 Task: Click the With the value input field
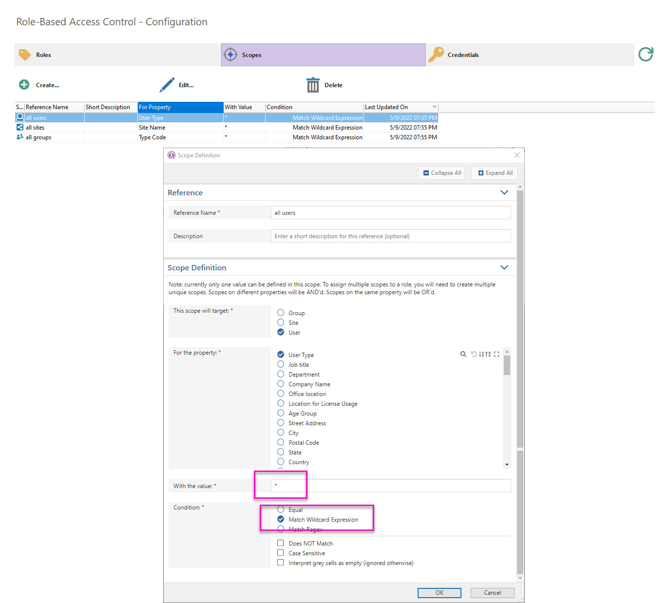pos(390,486)
